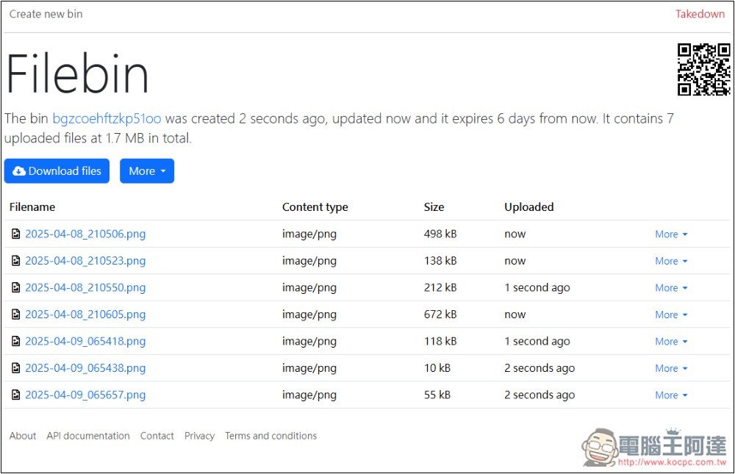Open the Create new bin link

point(46,14)
